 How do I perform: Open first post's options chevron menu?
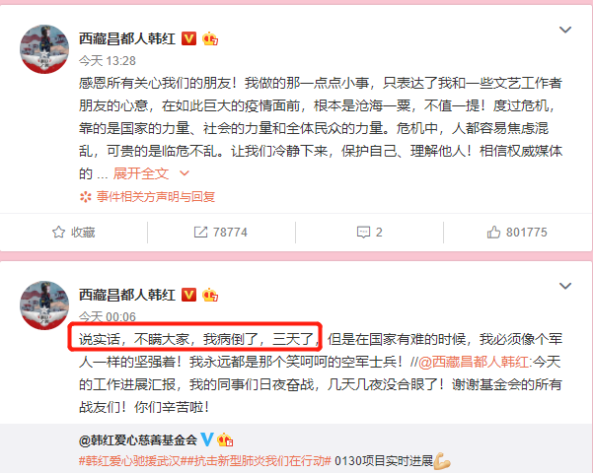[x=565, y=30]
